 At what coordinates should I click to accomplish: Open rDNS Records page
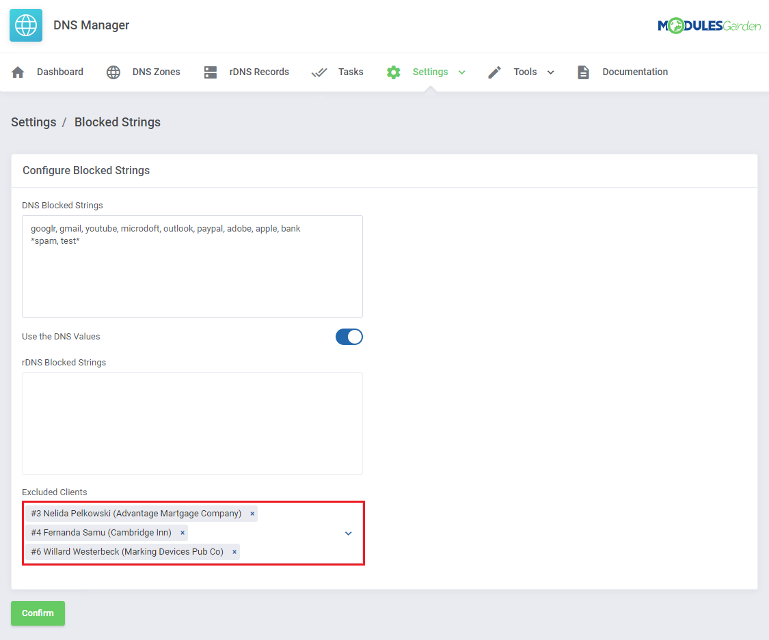point(259,72)
